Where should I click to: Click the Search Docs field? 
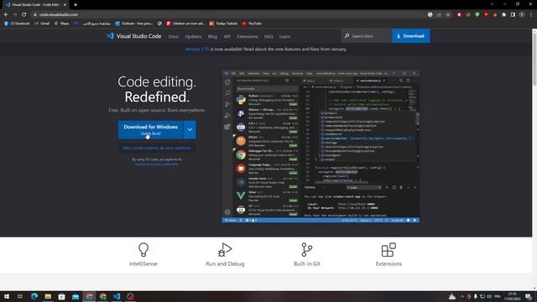point(366,36)
